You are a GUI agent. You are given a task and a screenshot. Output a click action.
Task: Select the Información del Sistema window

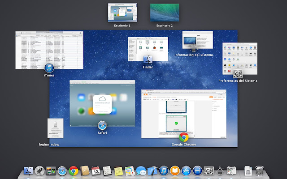point(197,40)
